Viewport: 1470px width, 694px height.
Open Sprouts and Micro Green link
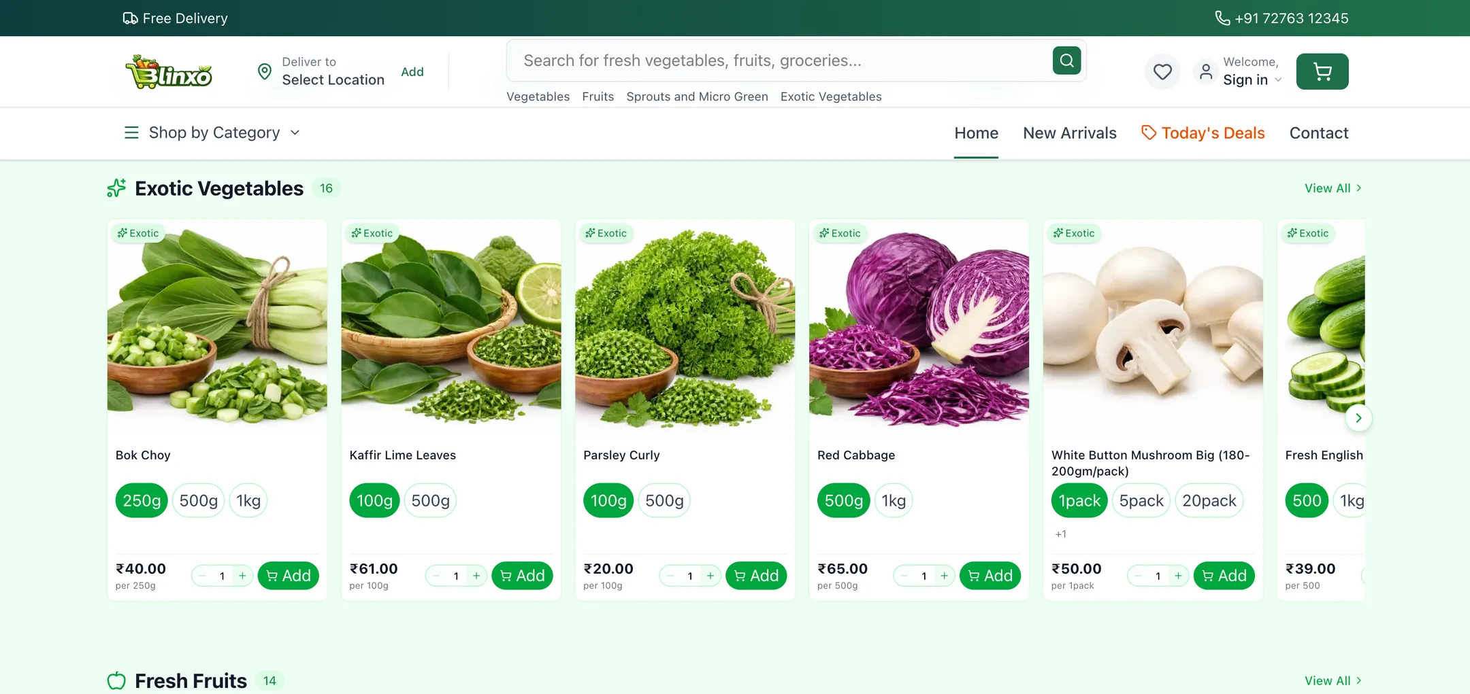(697, 97)
